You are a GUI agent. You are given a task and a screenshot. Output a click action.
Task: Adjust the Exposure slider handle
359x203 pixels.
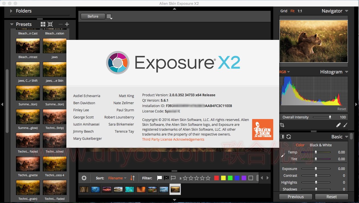316,169
